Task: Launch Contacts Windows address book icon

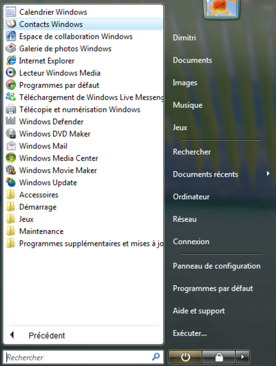Action: click(x=11, y=24)
